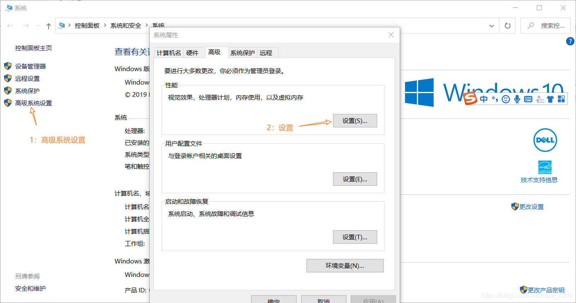Click the shield icon beside 更改设置
576x303 pixels.
pyautogui.click(x=515, y=207)
